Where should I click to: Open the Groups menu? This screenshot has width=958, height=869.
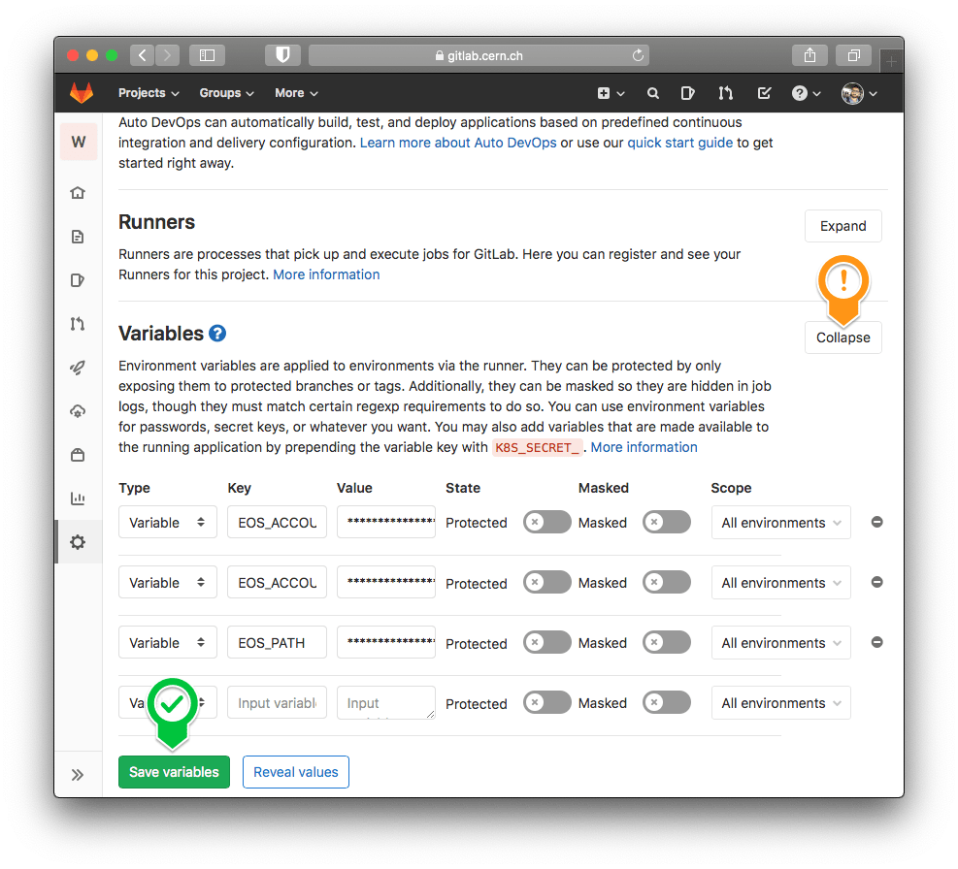point(226,93)
